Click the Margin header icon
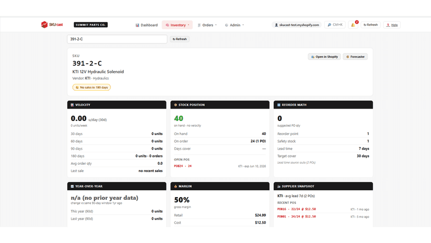 (175, 187)
